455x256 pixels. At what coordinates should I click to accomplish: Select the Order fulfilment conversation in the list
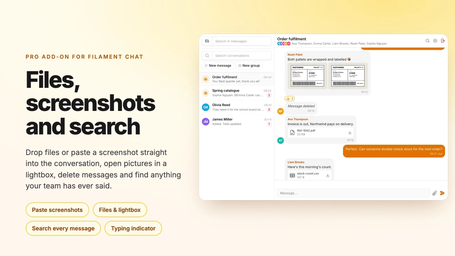[237, 79]
